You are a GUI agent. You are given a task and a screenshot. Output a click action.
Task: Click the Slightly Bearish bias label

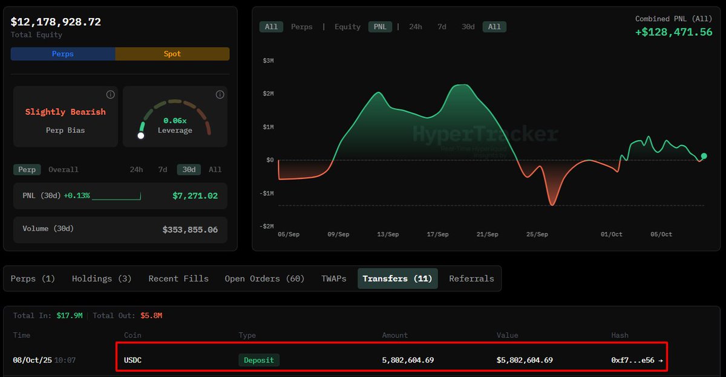[x=65, y=112]
